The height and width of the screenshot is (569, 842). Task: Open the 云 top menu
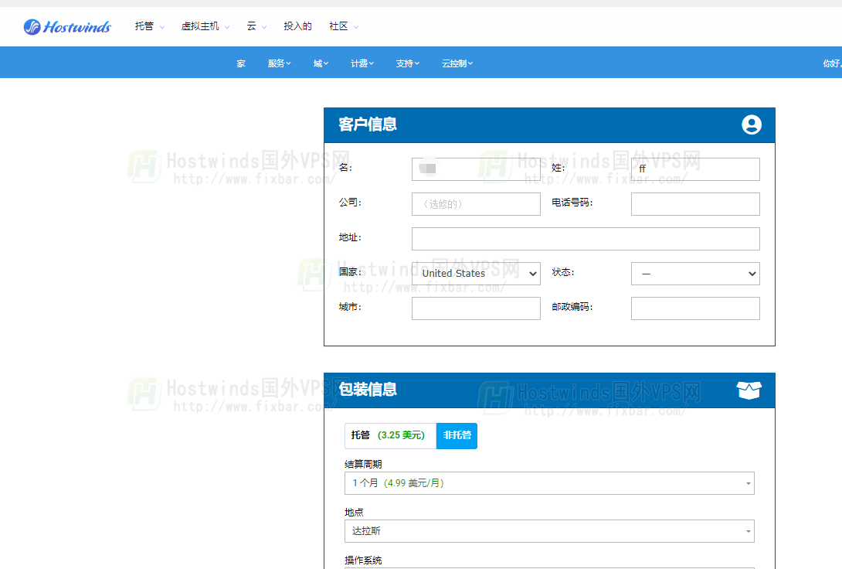click(256, 26)
